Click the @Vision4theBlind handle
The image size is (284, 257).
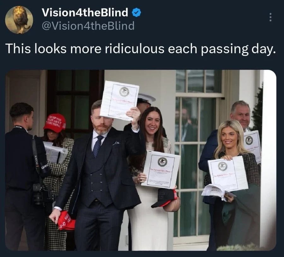pyautogui.click(x=88, y=26)
